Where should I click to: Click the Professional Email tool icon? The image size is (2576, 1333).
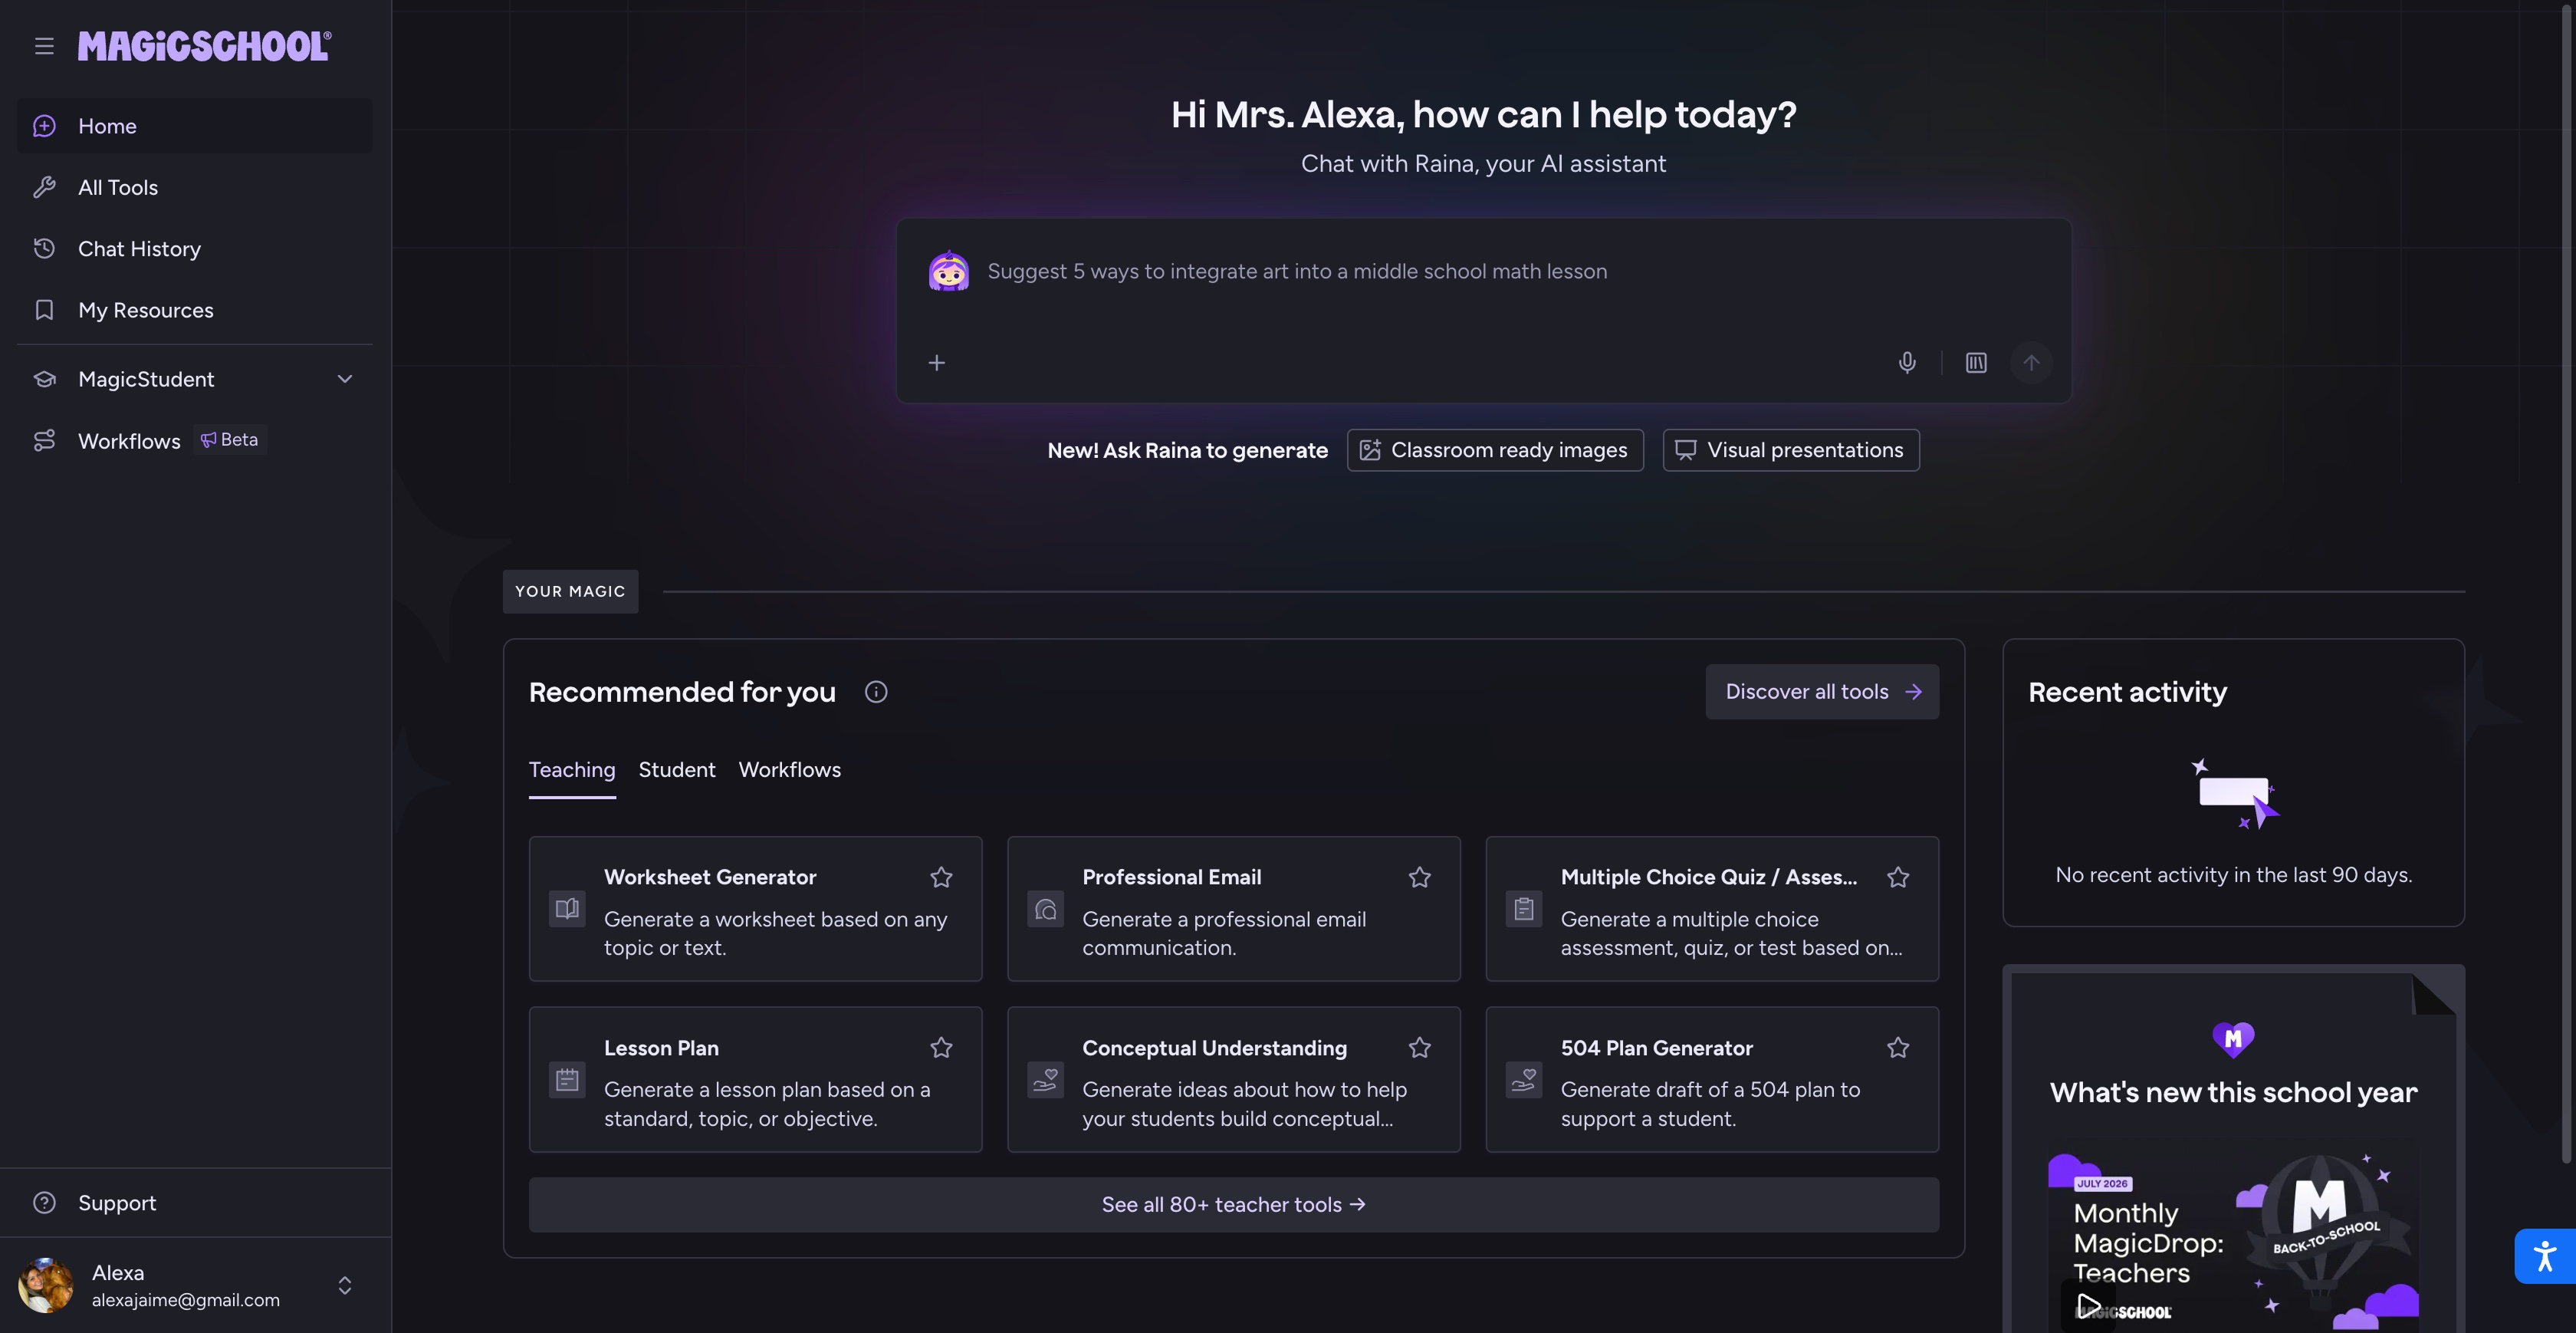(x=1046, y=909)
